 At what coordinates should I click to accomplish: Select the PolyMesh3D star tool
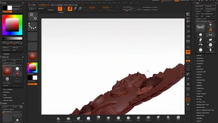pyautogui.click(x=211, y=25)
